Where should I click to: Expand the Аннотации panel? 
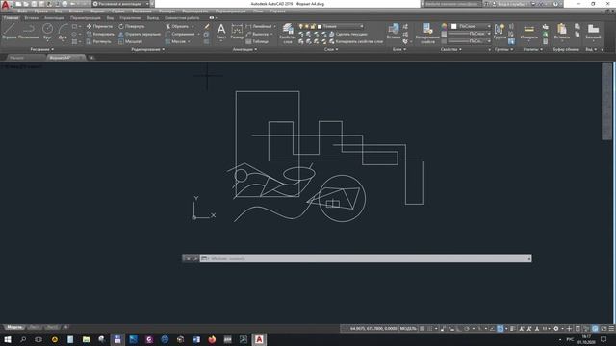click(244, 49)
